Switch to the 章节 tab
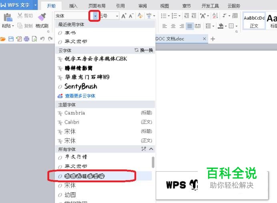 tap(187, 6)
